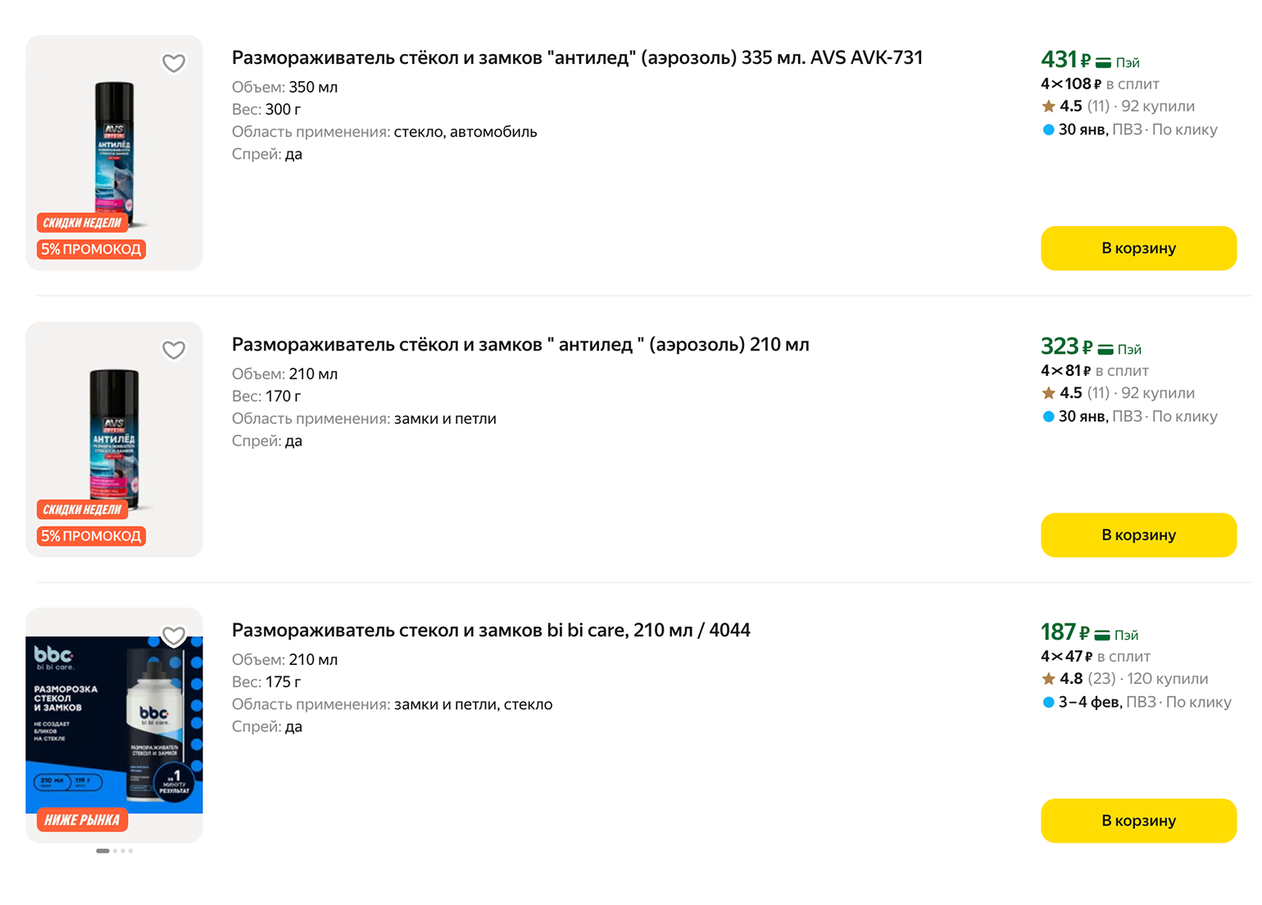Expand the 4×47 ₽ в сплит payment details
Viewport: 1262px width, 905px height.
[1096, 656]
